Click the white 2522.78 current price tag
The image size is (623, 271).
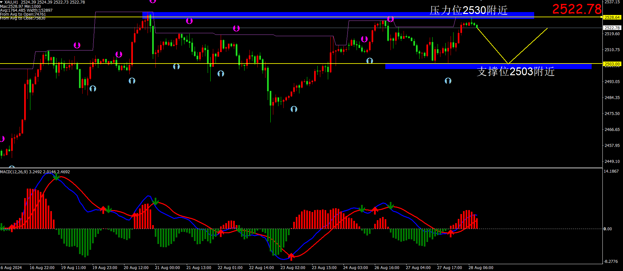click(612, 28)
